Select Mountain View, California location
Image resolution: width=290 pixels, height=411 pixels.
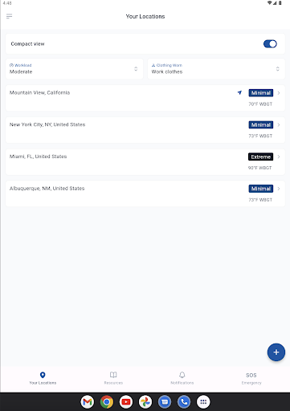(x=145, y=98)
